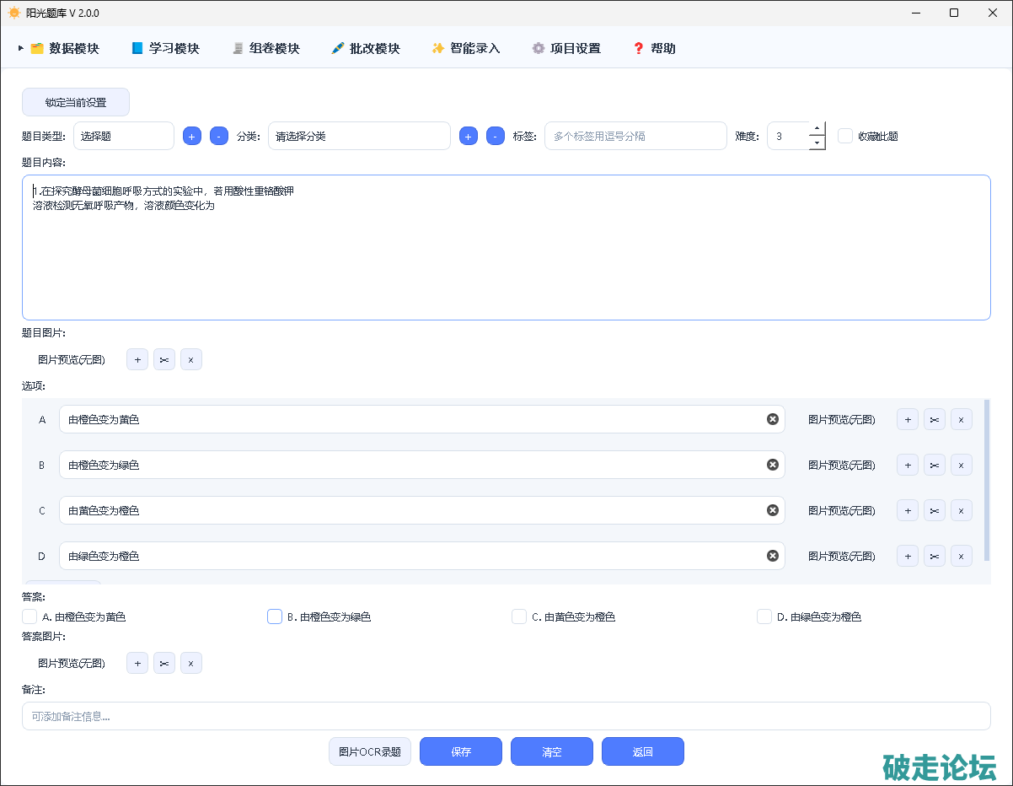The image size is (1013, 786).
Task: Add an image to option A
Action: (x=908, y=419)
